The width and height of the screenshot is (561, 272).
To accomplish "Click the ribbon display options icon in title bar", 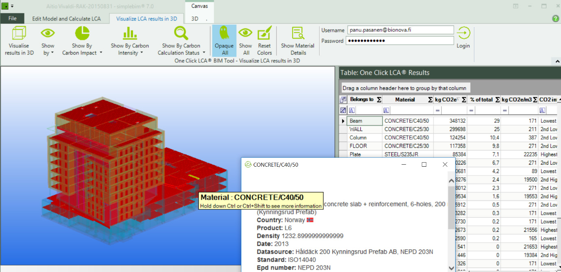I will click(x=515, y=6).
